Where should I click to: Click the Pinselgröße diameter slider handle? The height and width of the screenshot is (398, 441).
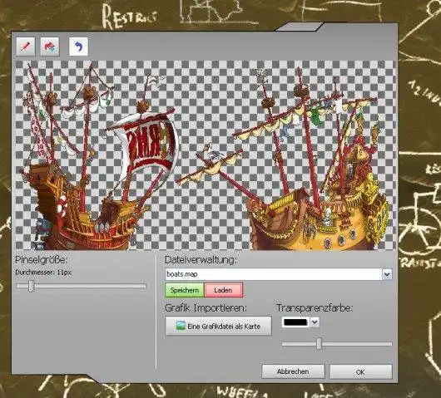point(32,286)
